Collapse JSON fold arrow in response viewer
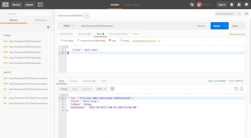This screenshot has width=251, height=138. click(x=65, y=95)
